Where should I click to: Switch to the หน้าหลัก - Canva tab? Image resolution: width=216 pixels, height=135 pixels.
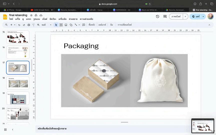pyautogui.click(x=94, y=10)
